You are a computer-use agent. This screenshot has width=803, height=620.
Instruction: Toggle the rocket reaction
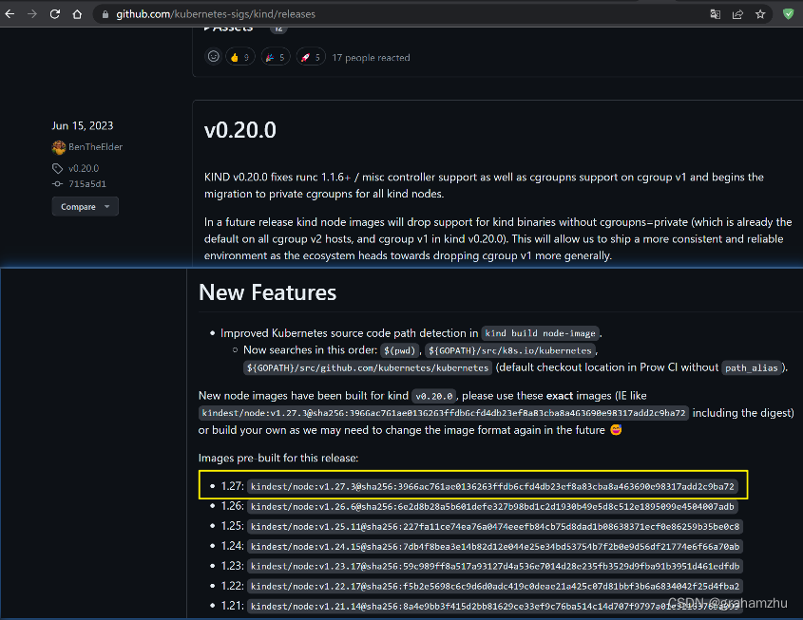(311, 57)
